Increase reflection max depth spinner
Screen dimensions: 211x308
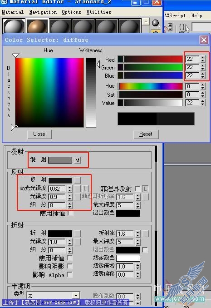[x=138, y=204]
